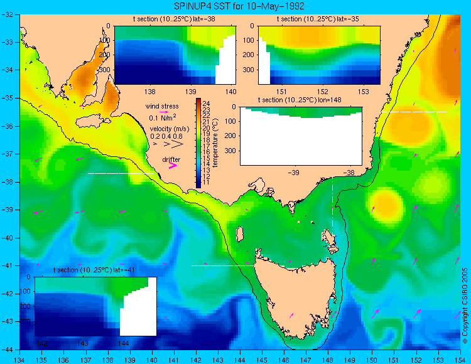Click the 24 degree label on color bar
The image size is (471, 364).
click(206, 104)
